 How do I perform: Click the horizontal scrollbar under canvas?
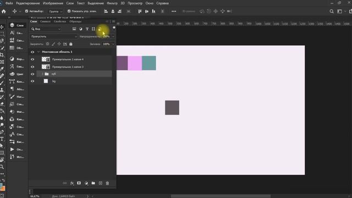coord(221,196)
